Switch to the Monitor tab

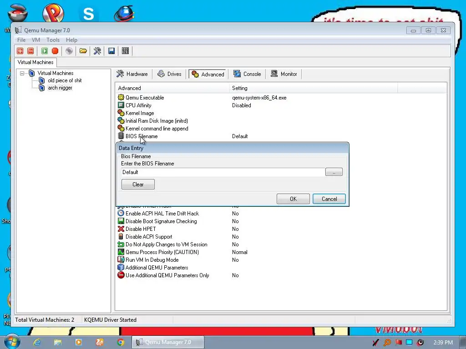click(284, 74)
